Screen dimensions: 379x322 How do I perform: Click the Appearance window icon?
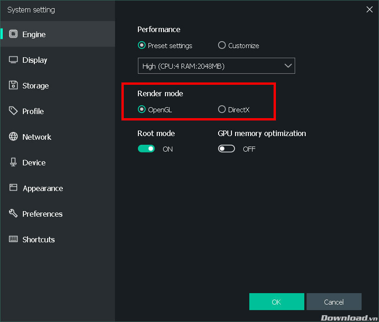click(13, 187)
